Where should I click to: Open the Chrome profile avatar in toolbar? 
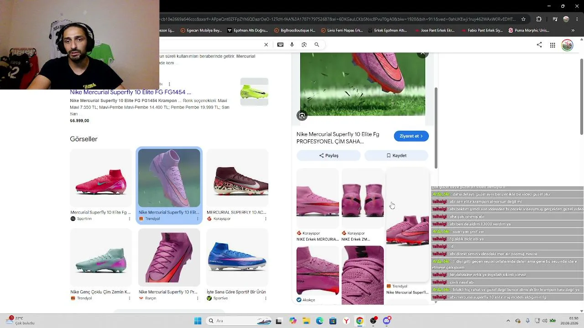click(566, 19)
